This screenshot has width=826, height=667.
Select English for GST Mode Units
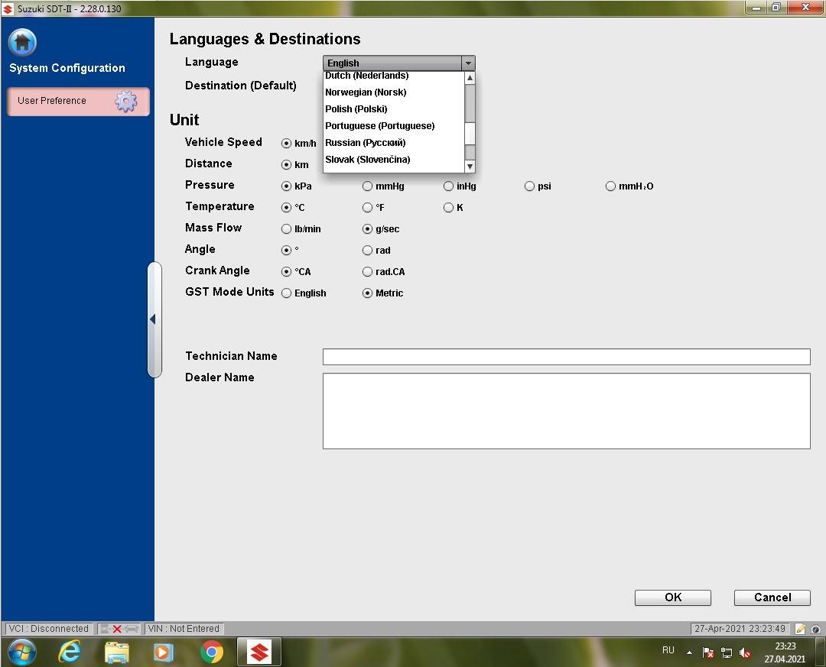(286, 293)
